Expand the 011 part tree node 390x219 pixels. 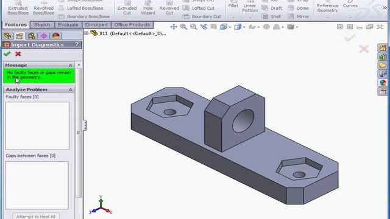click(x=86, y=33)
